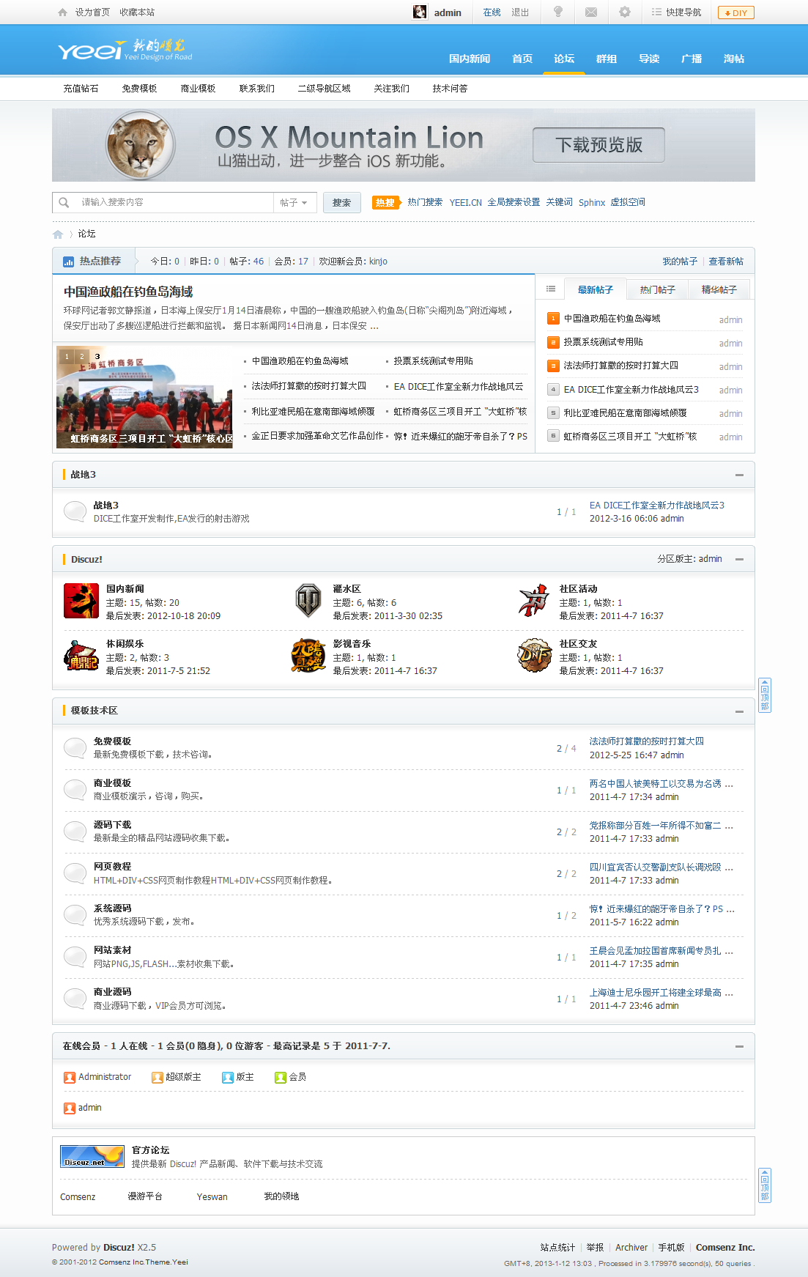Open the 影视音乐 forum icon
This screenshot has width=808, height=1277.
tap(308, 656)
